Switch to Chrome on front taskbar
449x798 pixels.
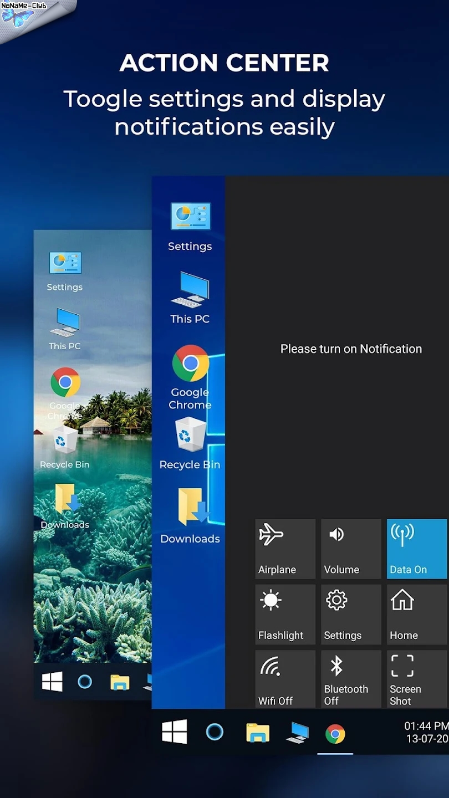tap(335, 734)
